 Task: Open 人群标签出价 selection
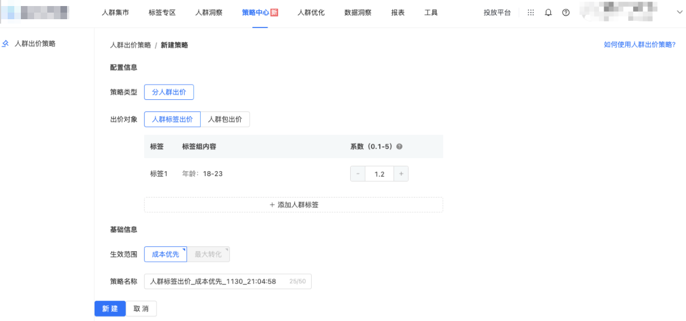tap(172, 119)
